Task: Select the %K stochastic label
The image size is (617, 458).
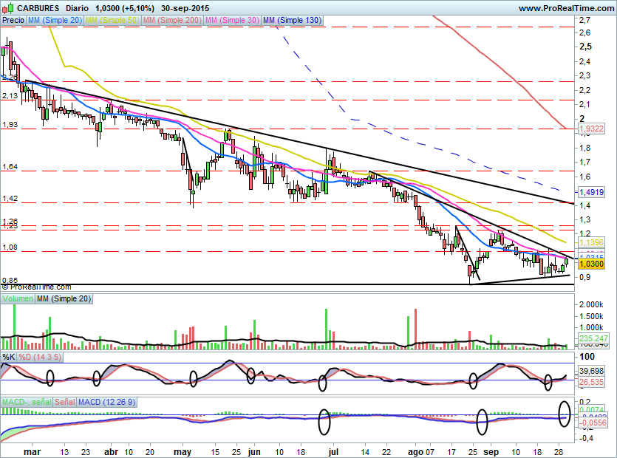Action: pos(9,357)
